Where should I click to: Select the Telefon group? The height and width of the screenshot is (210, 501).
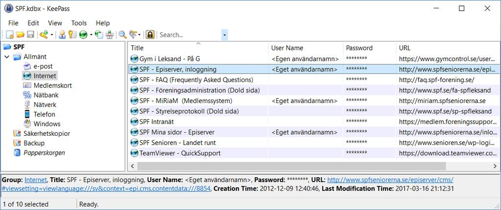click(45, 114)
